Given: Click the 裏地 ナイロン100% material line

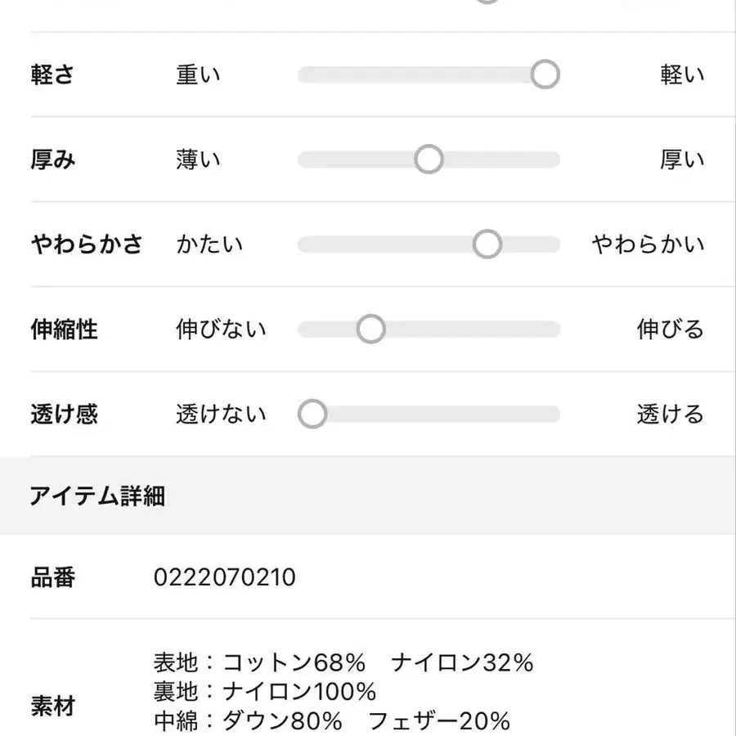Looking at the screenshot, I should 265,692.
